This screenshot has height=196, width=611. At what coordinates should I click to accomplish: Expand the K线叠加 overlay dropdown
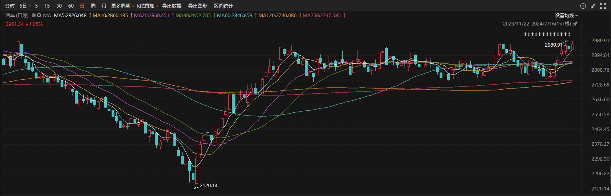click(147, 6)
